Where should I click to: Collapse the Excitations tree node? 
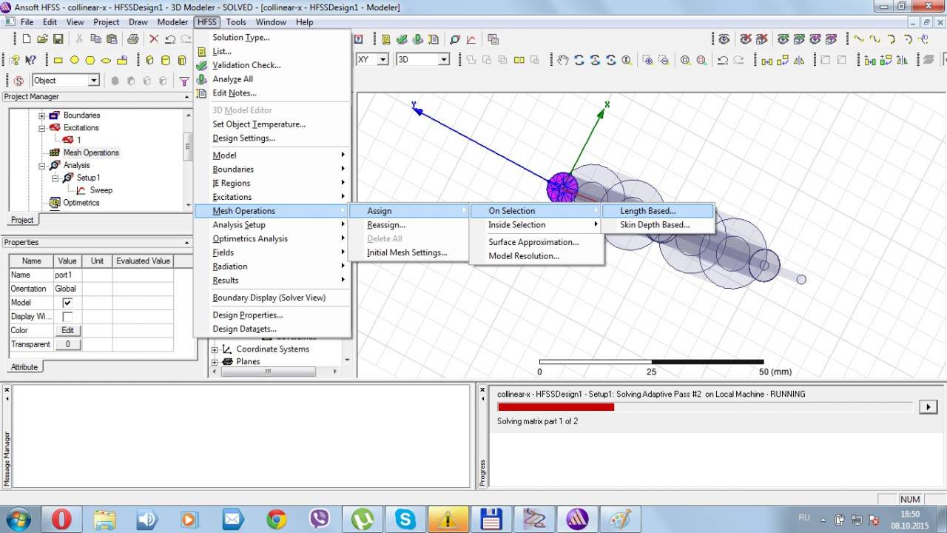[x=42, y=128]
